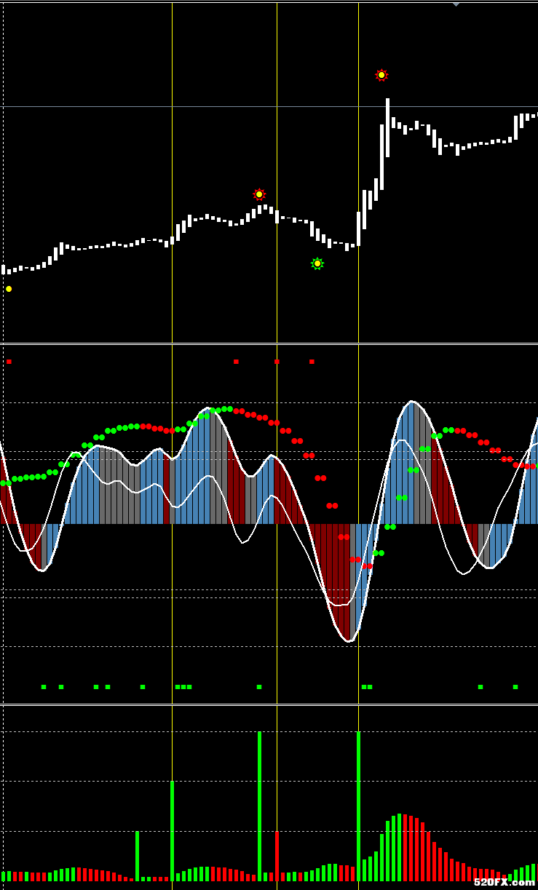This screenshot has width=538, height=890.
Task: Select the full-height green spike on the third yellow line
Action: click(x=358, y=806)
